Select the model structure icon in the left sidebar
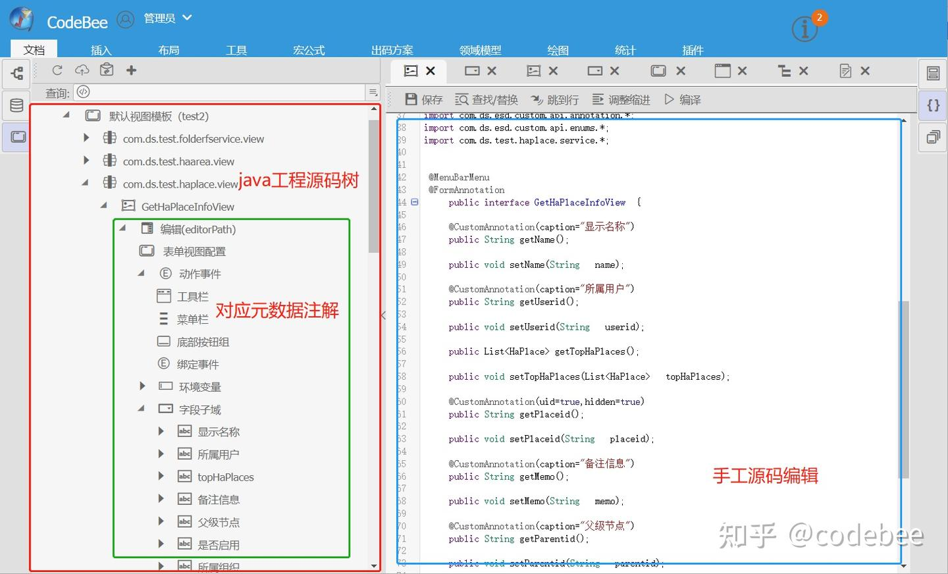Screen dimensions: 948x574 tap(16, 74)
